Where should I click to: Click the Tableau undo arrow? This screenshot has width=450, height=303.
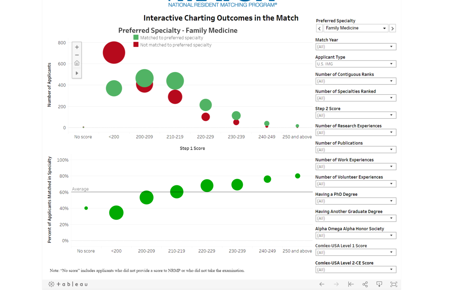tap(322, 284)
